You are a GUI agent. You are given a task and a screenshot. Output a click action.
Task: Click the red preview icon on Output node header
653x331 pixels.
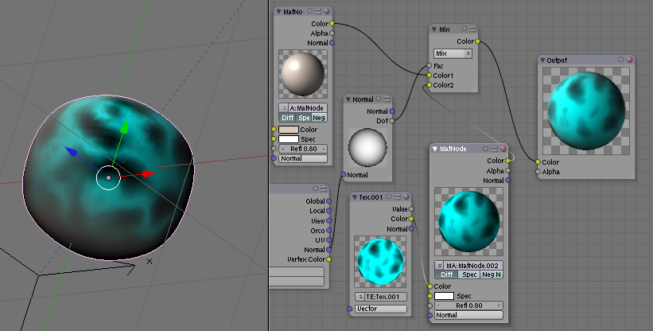point(629,60)
